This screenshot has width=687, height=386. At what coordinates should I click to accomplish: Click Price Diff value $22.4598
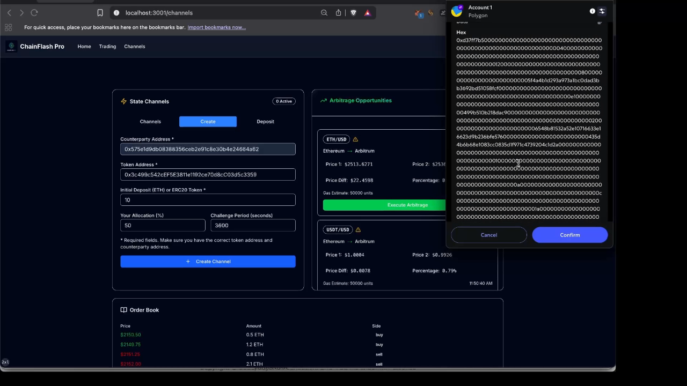tap(362, 181)
